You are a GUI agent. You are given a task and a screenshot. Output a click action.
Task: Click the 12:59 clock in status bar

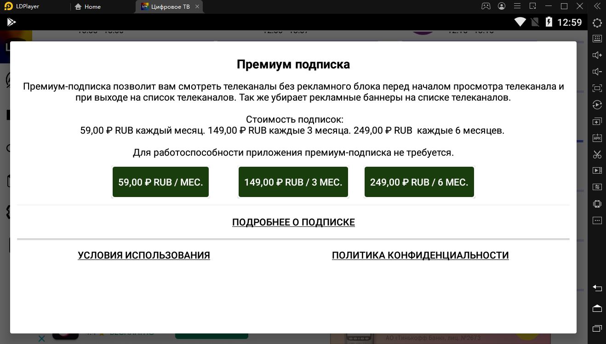pos(570,22)
